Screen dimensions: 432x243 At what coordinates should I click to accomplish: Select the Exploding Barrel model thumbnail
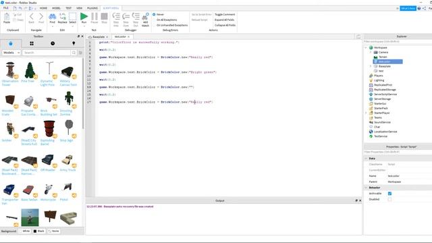[49, 129]
